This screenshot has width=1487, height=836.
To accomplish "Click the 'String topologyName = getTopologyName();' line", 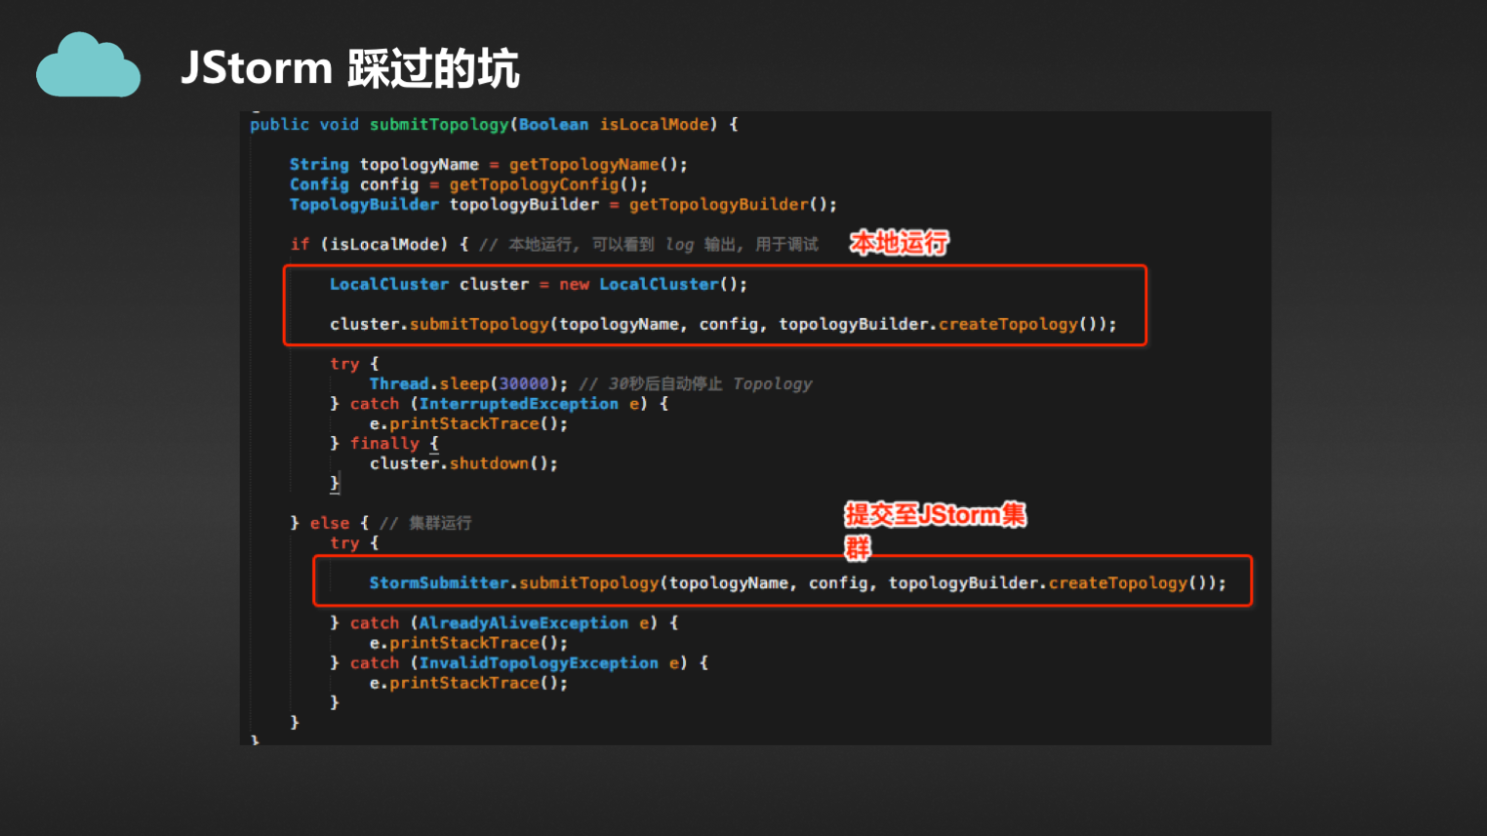I will tap(489, 165).
